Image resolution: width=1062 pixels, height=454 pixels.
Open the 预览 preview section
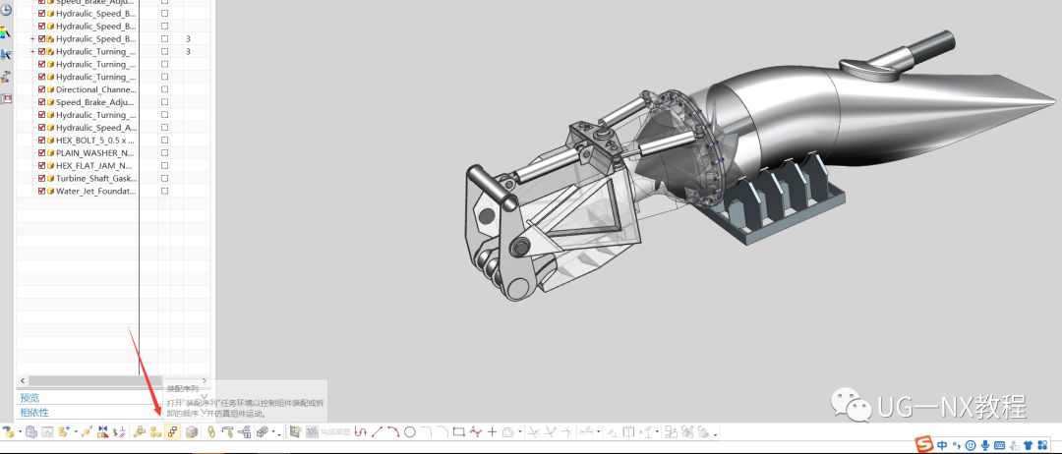pyautogui.click(x=29, y=398)
